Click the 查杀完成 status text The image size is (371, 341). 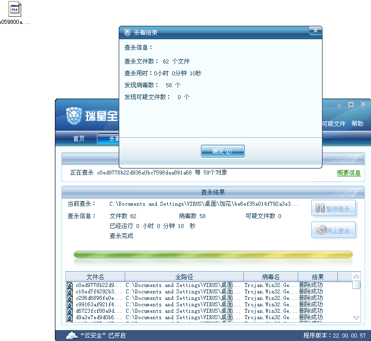[x=121, y=236]
